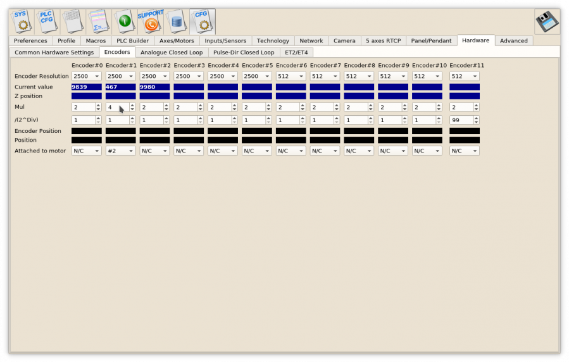Expand Encoder#0 resolution dropdown
569x362 pixels.
(x=86, y=76)
